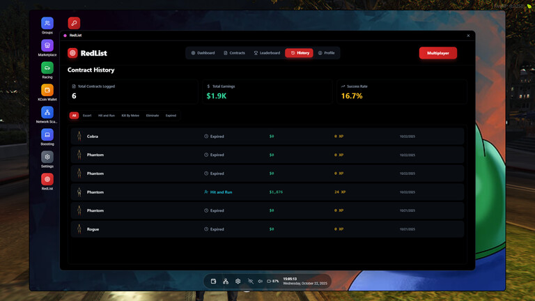
Task: Open the settings gear in the dock
Action: (x=238, y=281)
